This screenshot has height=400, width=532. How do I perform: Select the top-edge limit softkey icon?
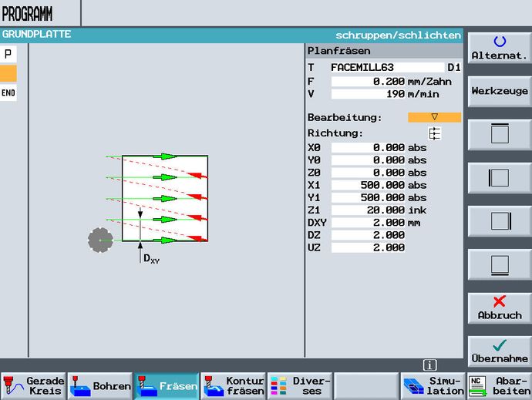pos(500,134)
